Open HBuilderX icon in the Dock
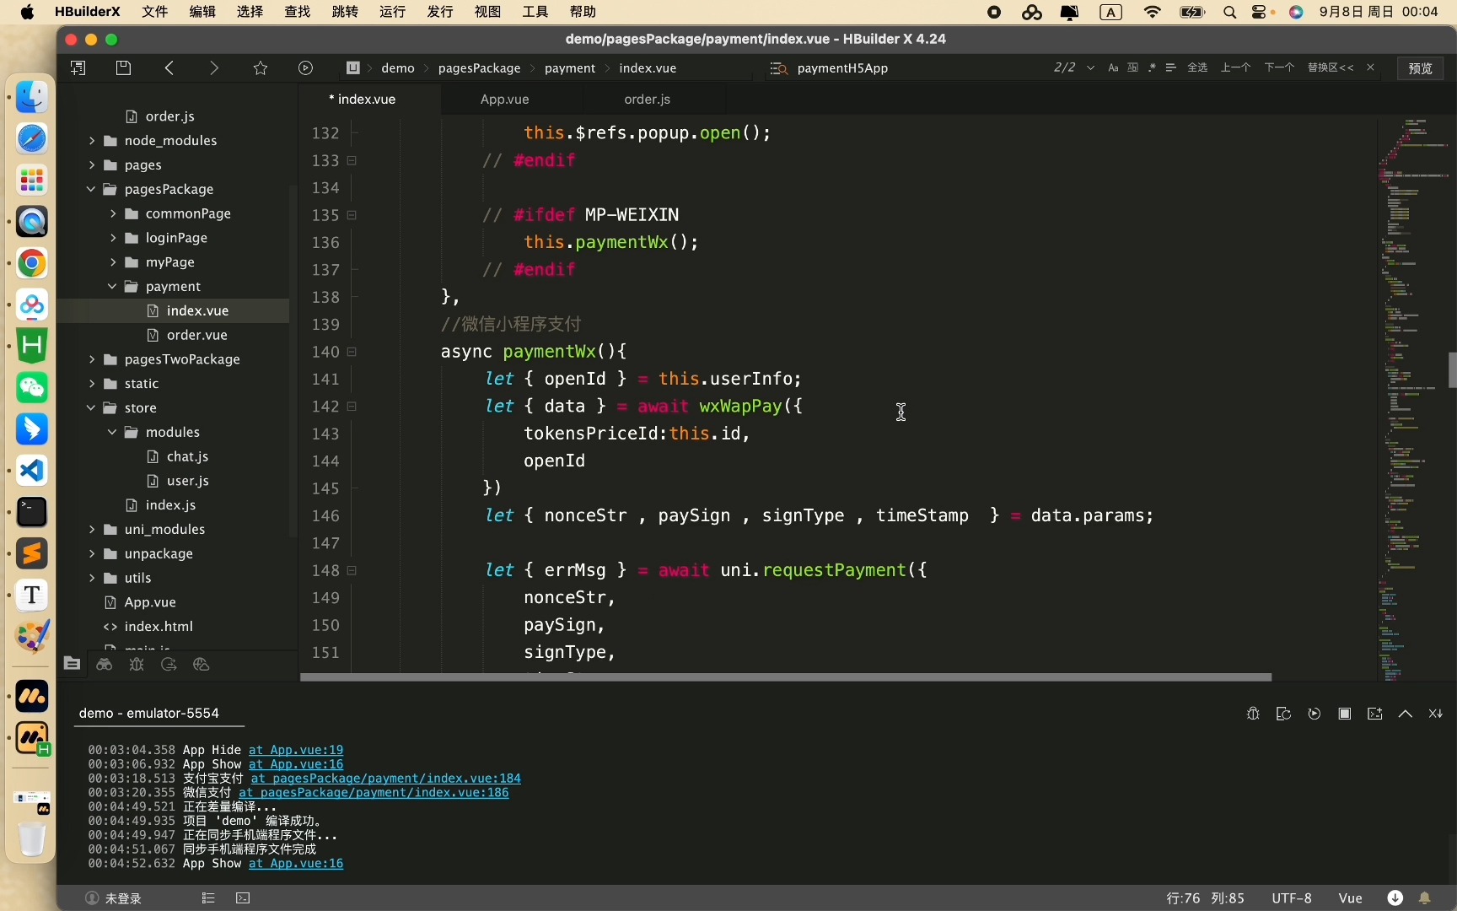The width and height of the screenshot is (1457, 911). [x=32, y=346]
